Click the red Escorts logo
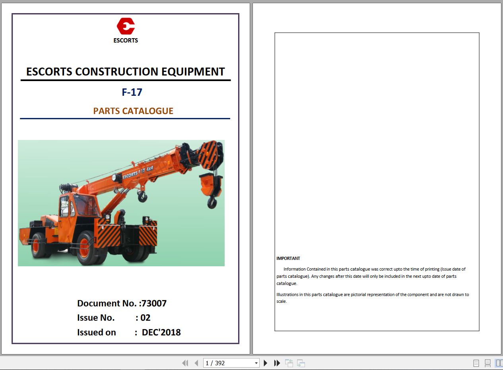 [x=126, y=27]
